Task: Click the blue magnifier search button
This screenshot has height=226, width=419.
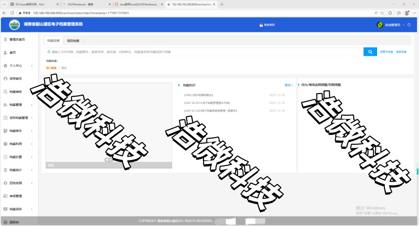Action: click(x=370, y=52)
